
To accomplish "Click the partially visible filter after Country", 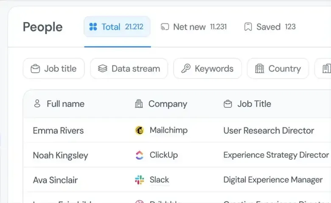I will (x=323, y=69).
